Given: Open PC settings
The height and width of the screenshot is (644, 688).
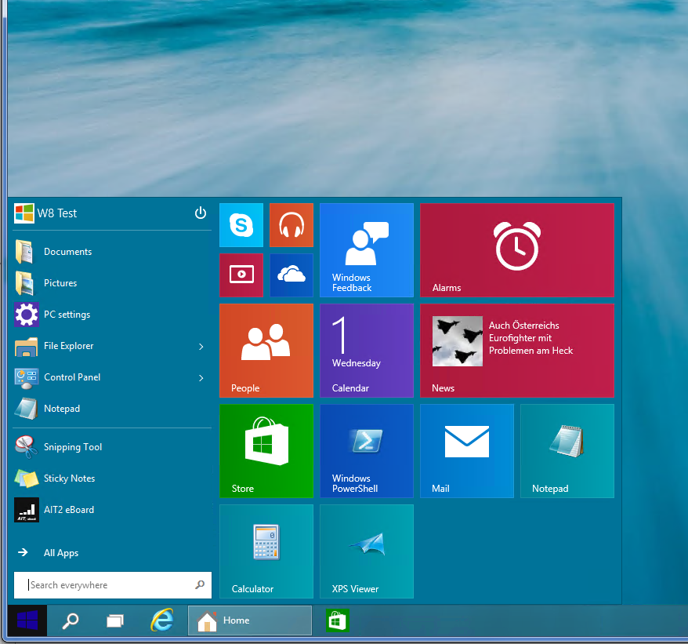Looking at the screenshot, I should click(x=112, y=315).
